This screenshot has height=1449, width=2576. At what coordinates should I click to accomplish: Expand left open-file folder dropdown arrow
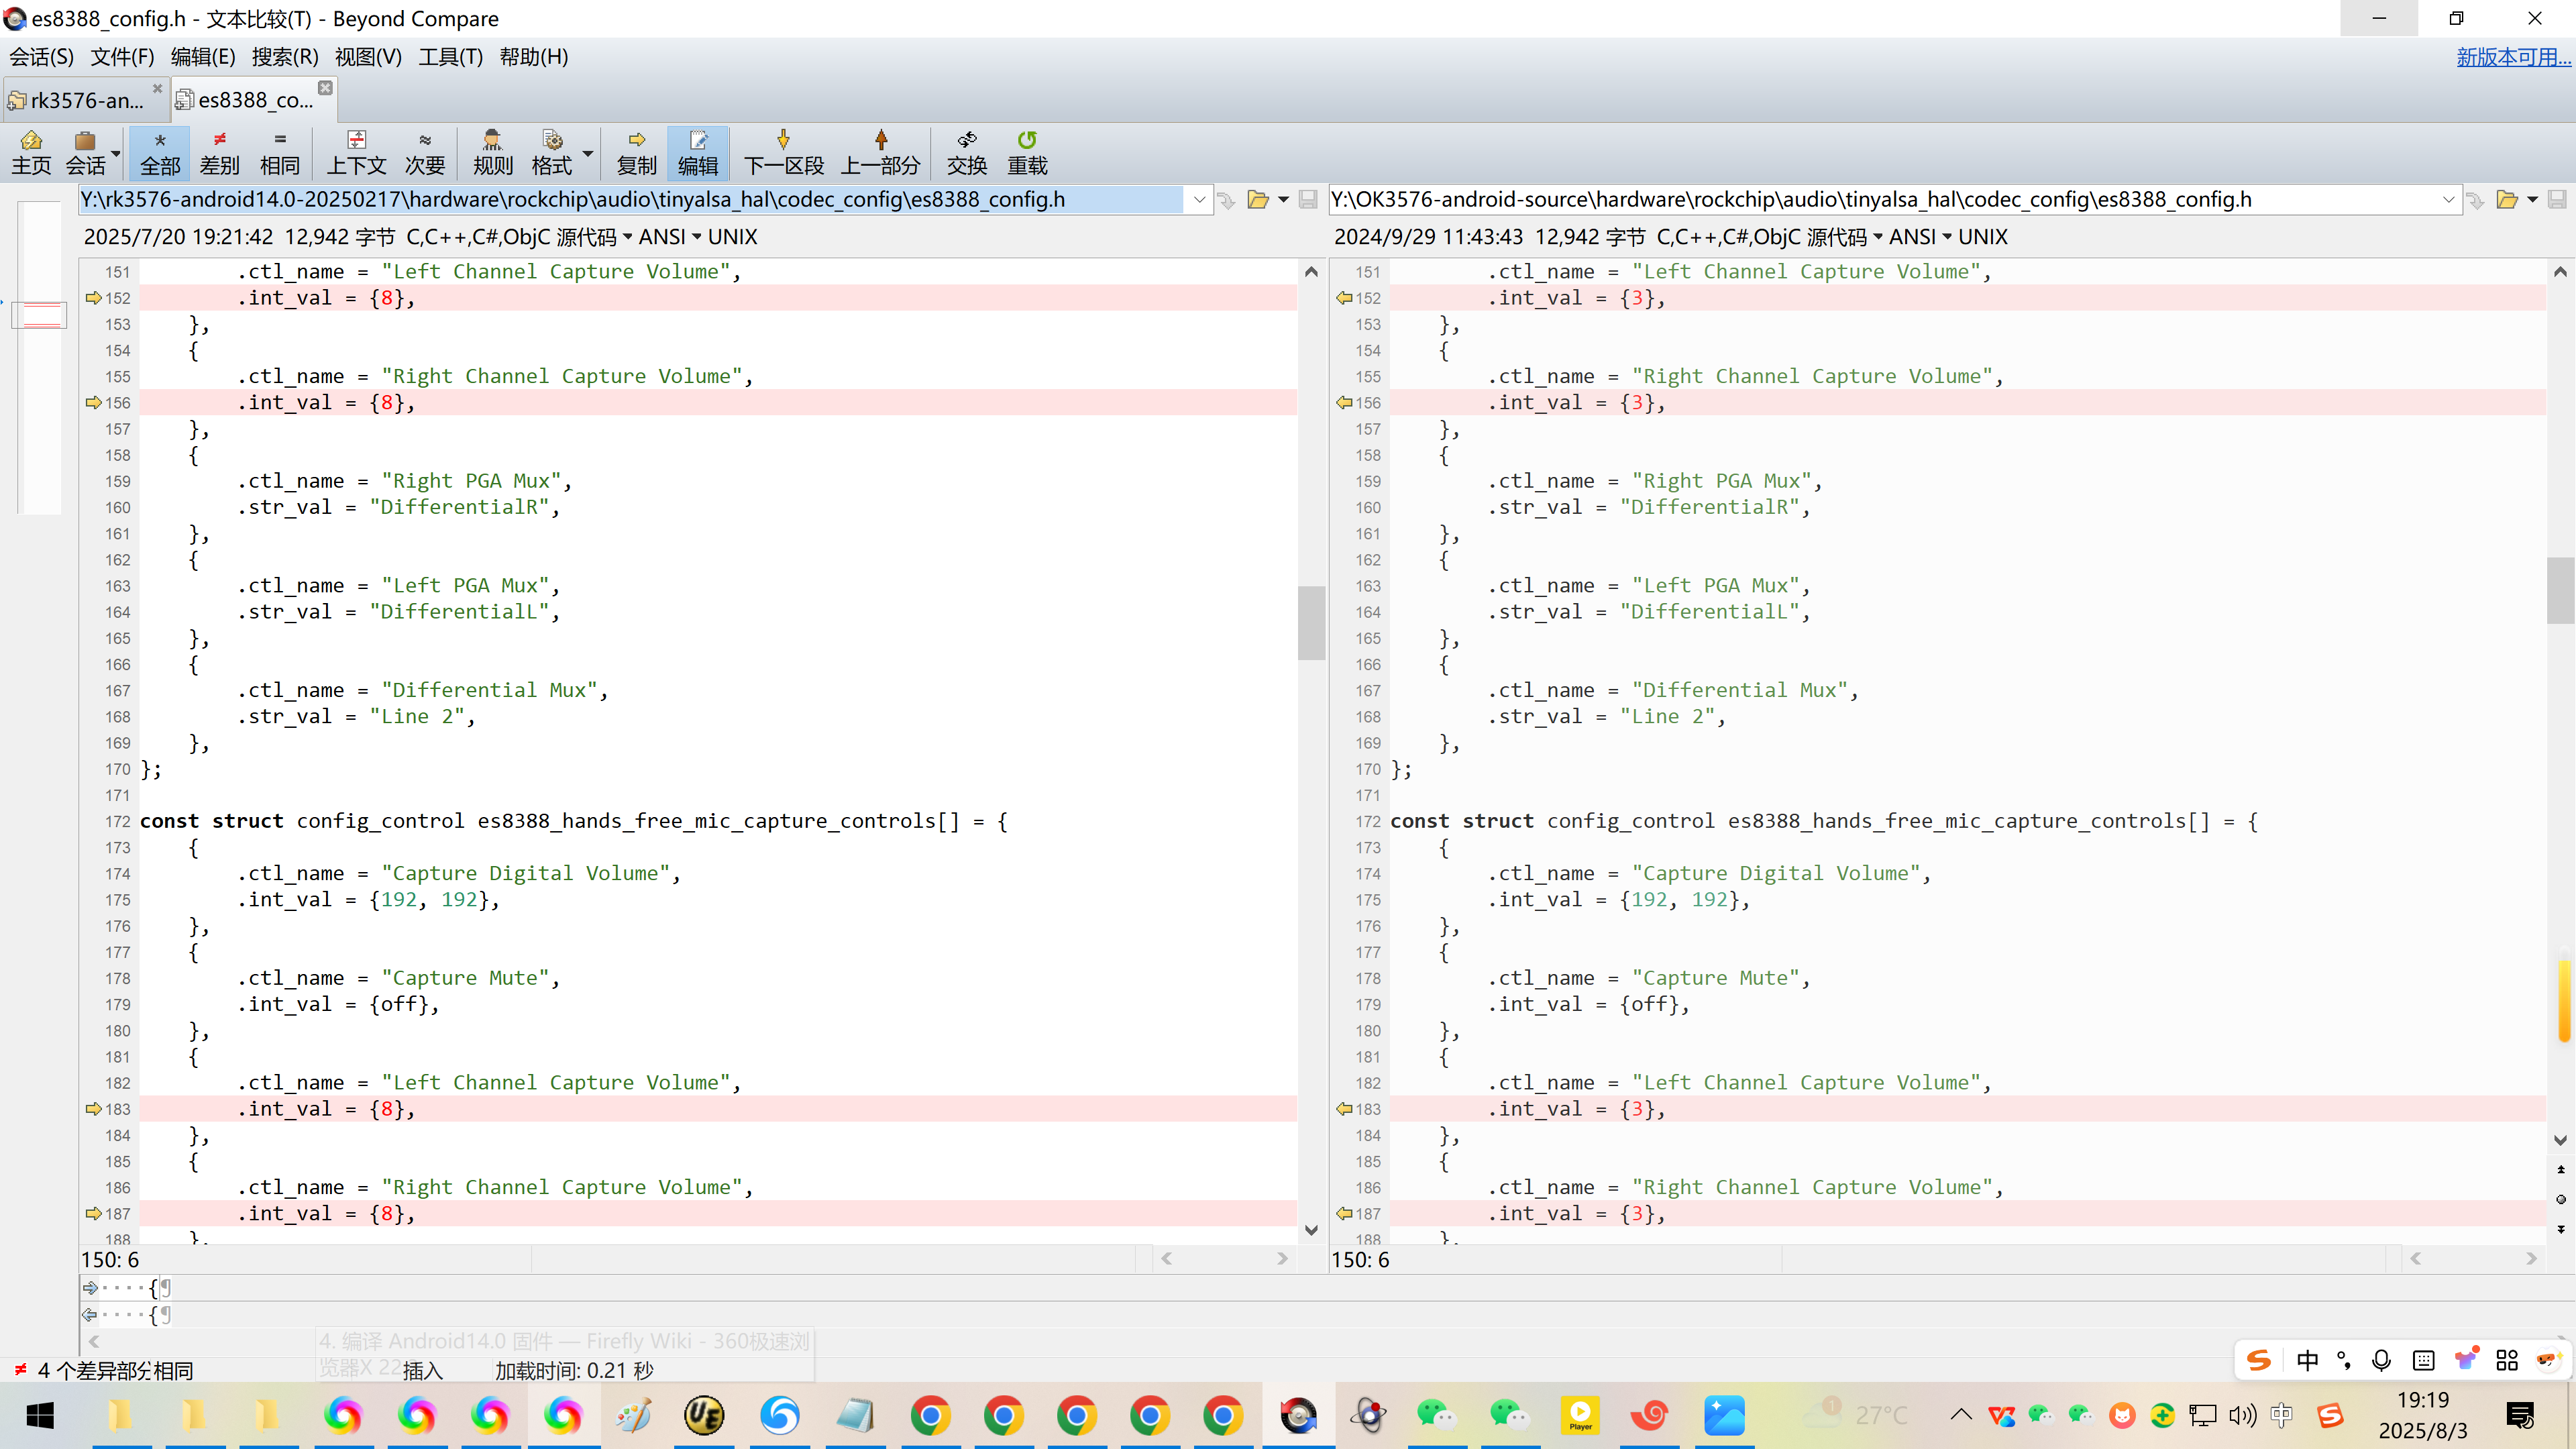[1283, 200]
